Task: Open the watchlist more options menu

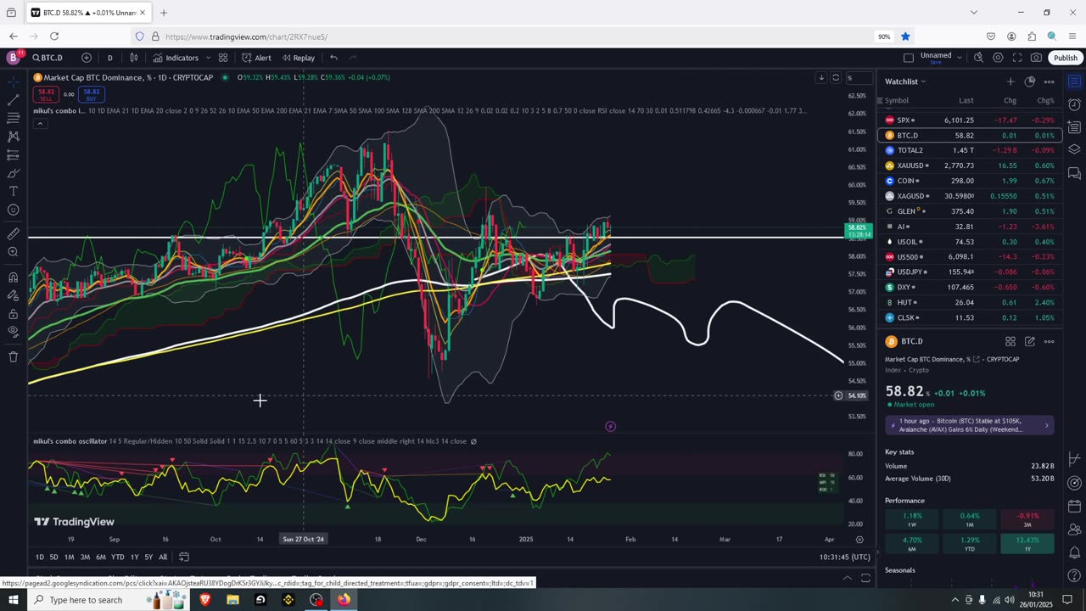Action: pyautogui.click(x=1050, y=81)
